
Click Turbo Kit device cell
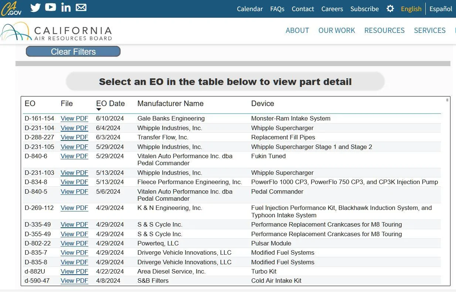pos(264,271)
